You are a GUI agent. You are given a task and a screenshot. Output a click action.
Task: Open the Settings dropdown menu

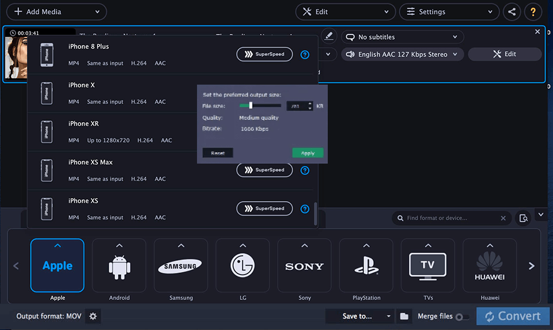(x=449, y=12)
